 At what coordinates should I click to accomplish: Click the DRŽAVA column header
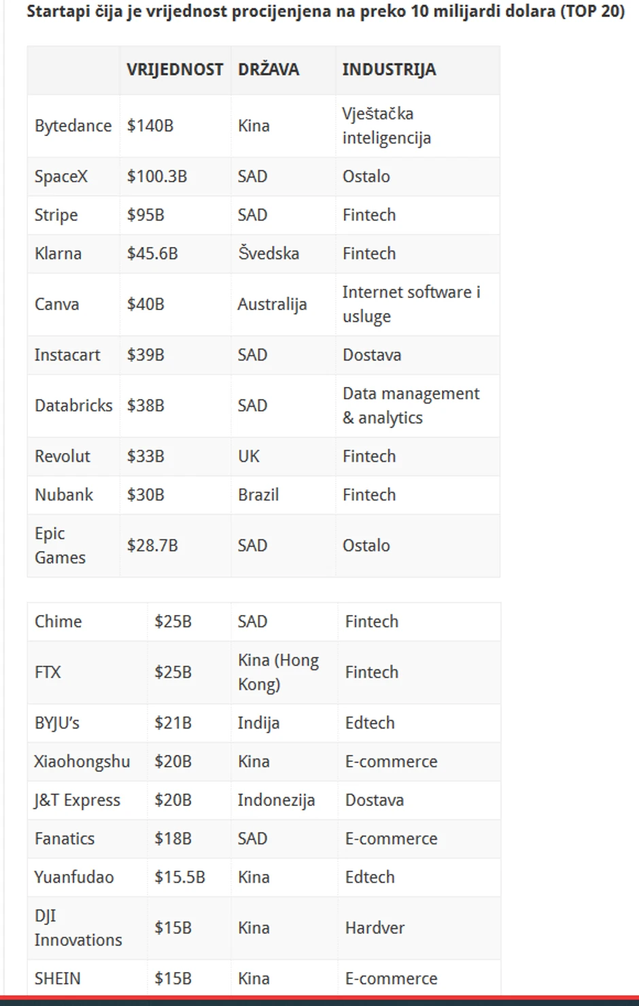point(269,69)
